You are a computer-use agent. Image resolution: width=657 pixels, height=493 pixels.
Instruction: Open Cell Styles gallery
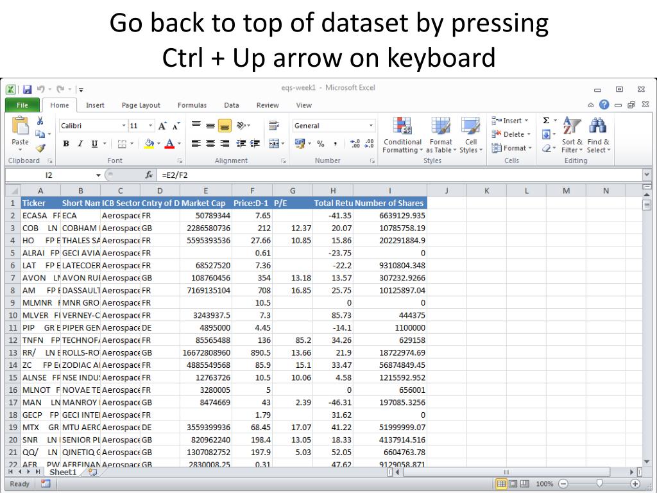pos(471,135)
